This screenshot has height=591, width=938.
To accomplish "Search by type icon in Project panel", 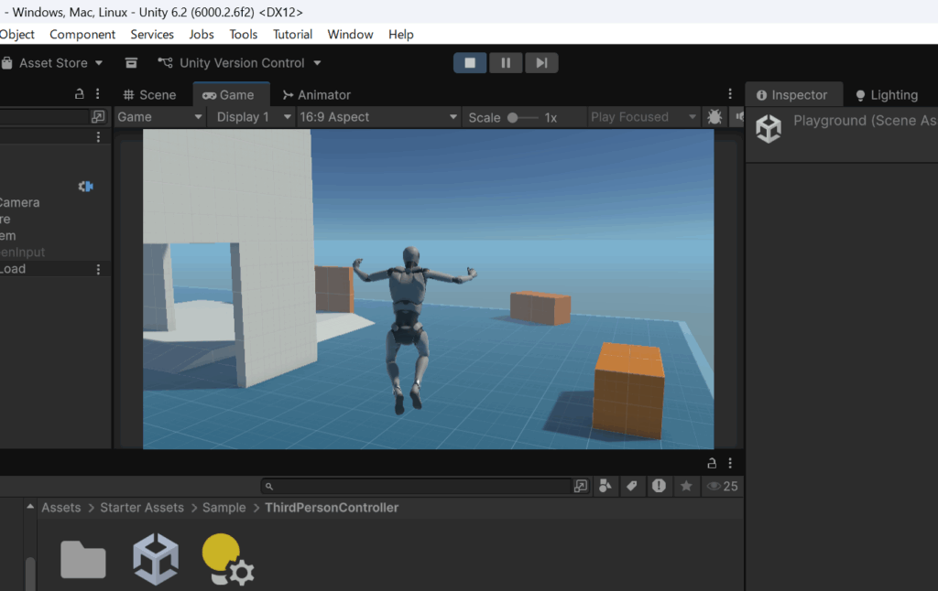I will click(605, 487).
